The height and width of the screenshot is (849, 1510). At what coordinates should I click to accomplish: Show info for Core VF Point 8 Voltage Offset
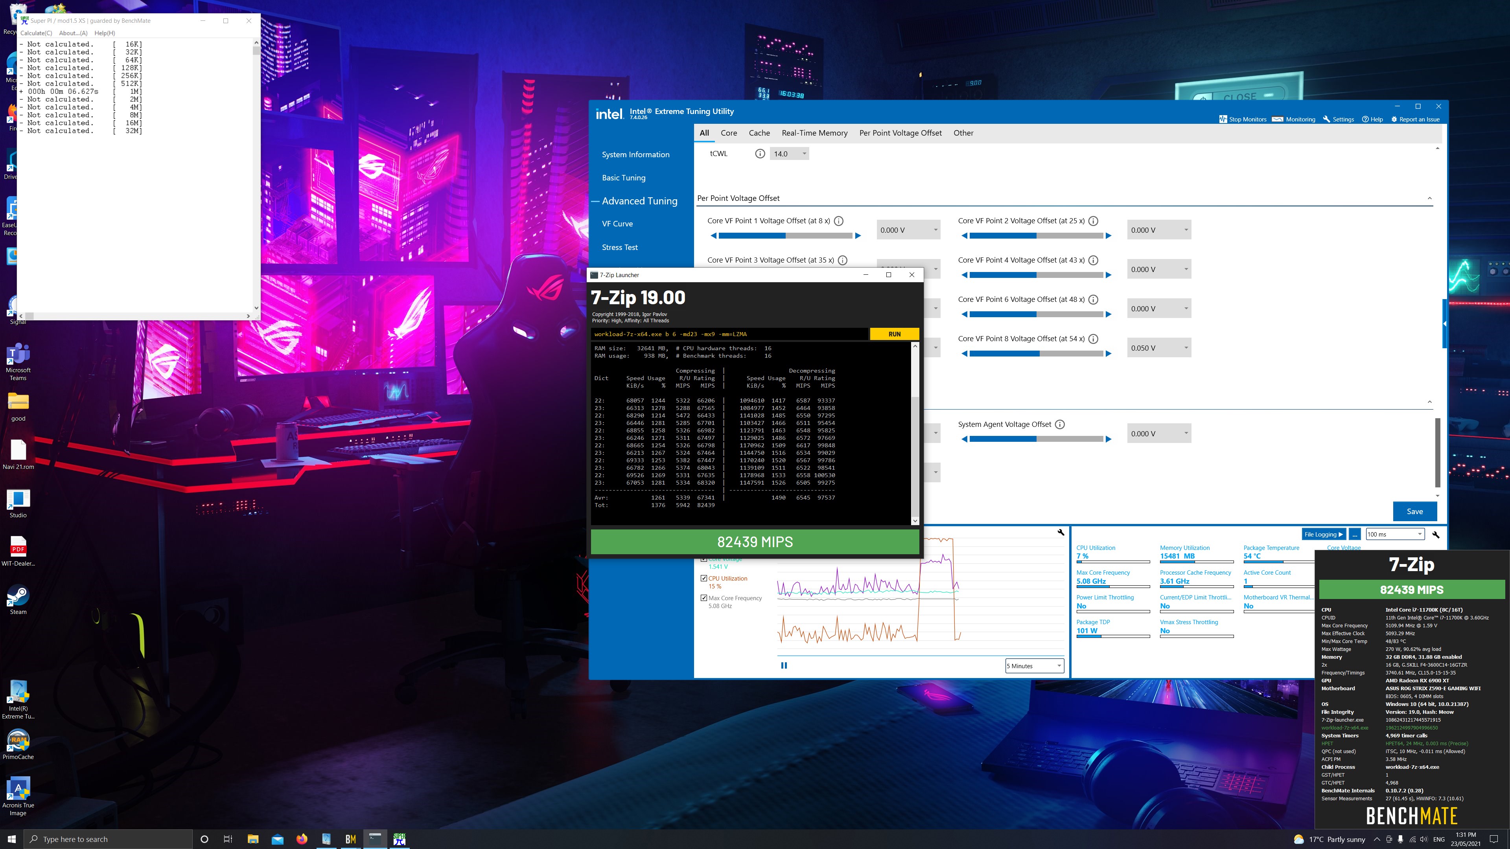1093,339
